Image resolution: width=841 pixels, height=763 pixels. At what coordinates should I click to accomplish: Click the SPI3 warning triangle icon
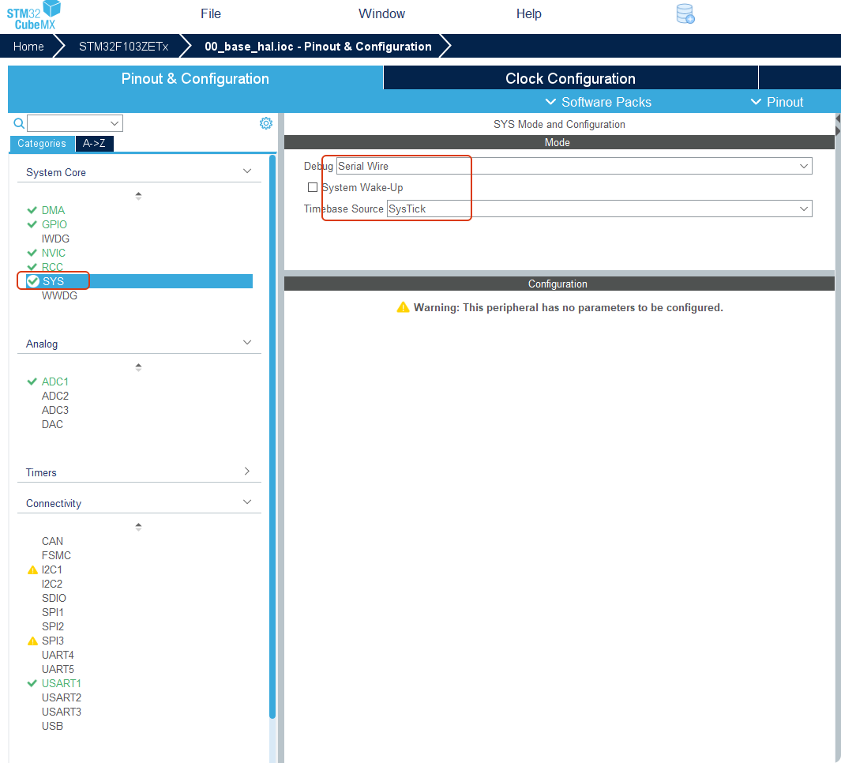point(32,641)
